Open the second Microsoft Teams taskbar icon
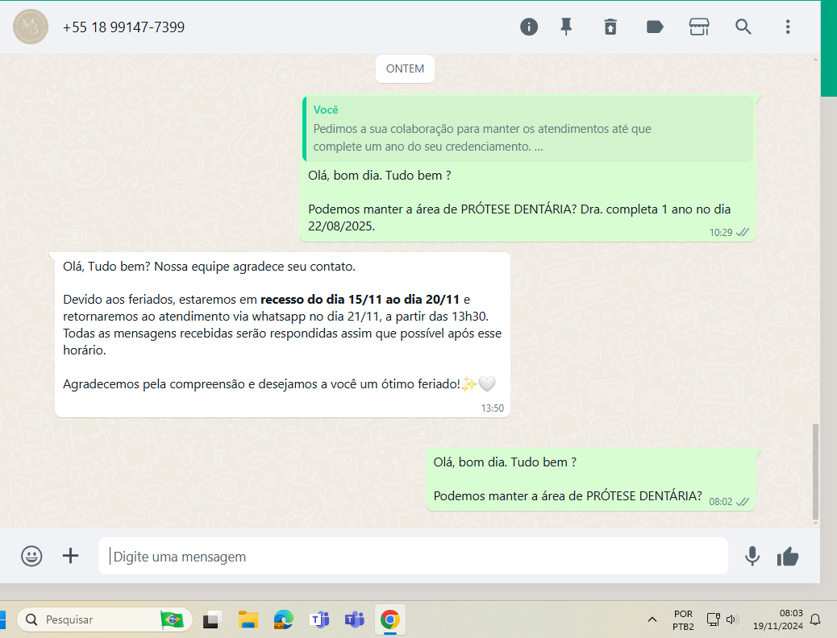This screenshot has width=837, height=638. [355, 619]
